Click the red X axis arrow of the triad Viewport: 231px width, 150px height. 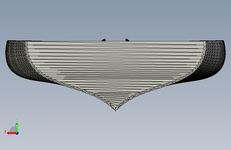click(x=11, y=133)
